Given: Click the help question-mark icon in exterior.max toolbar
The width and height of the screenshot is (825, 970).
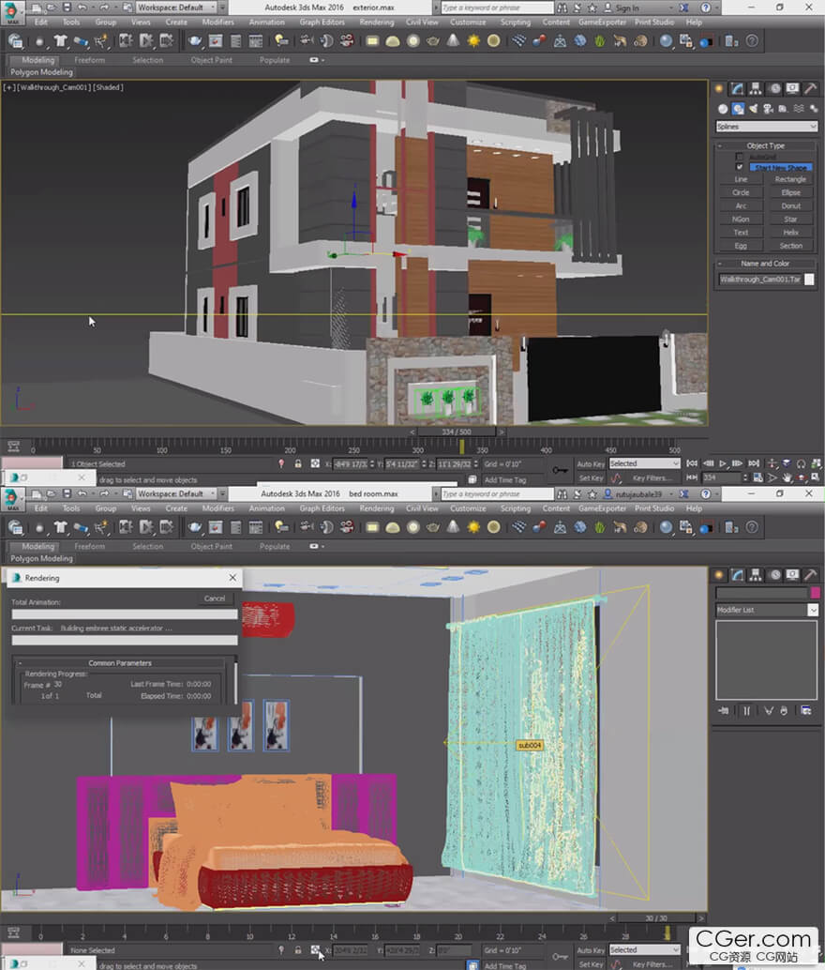Looking at the screenshot, I should coord(751,41).
